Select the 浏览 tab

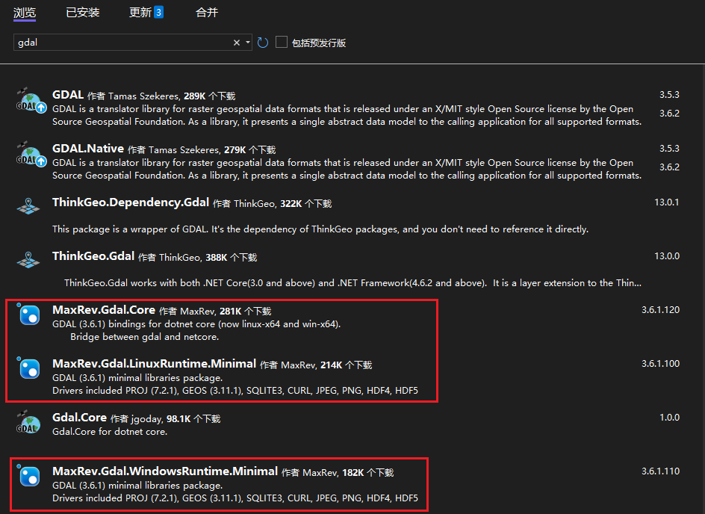pyautogui.click(x=25, y=13)
